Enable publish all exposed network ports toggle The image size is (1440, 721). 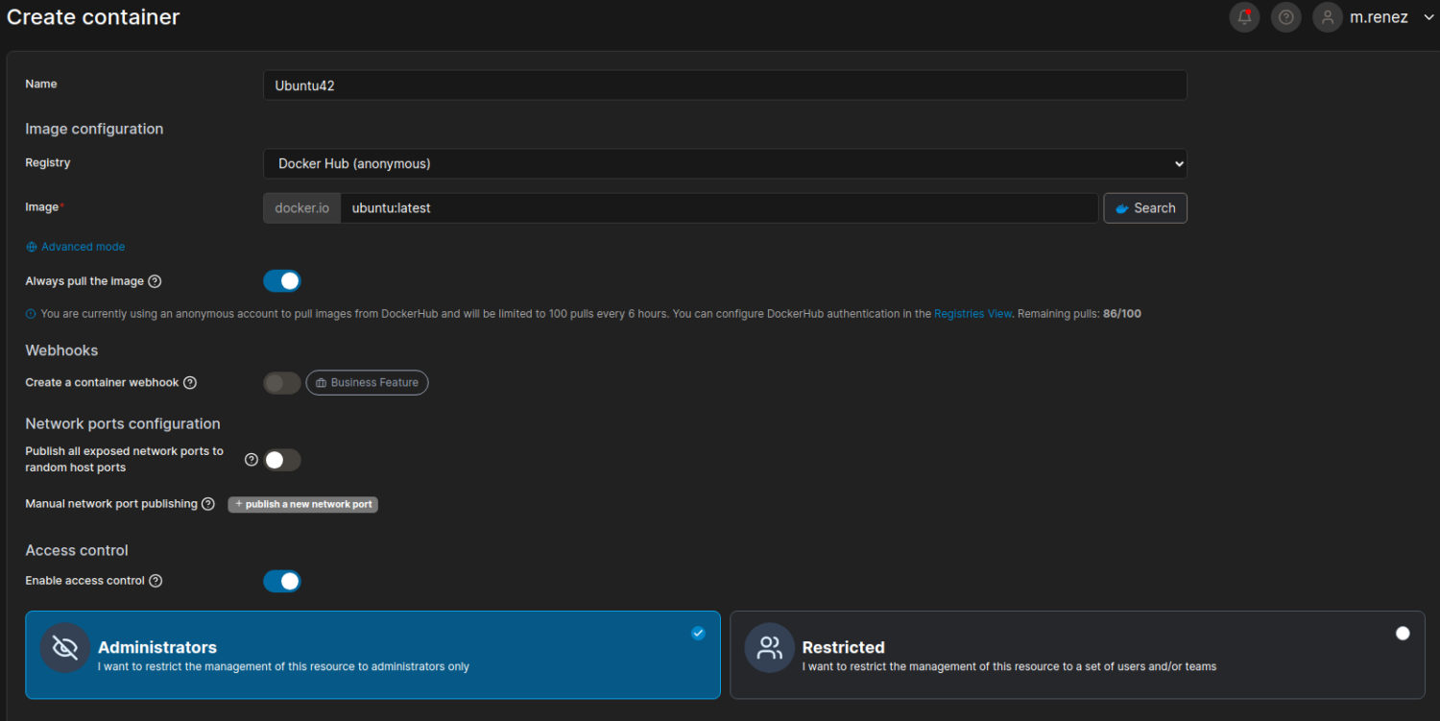click(x=282, y=460)
